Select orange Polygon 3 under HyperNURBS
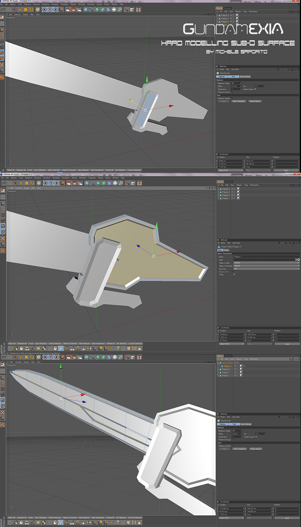 [228, 366]
